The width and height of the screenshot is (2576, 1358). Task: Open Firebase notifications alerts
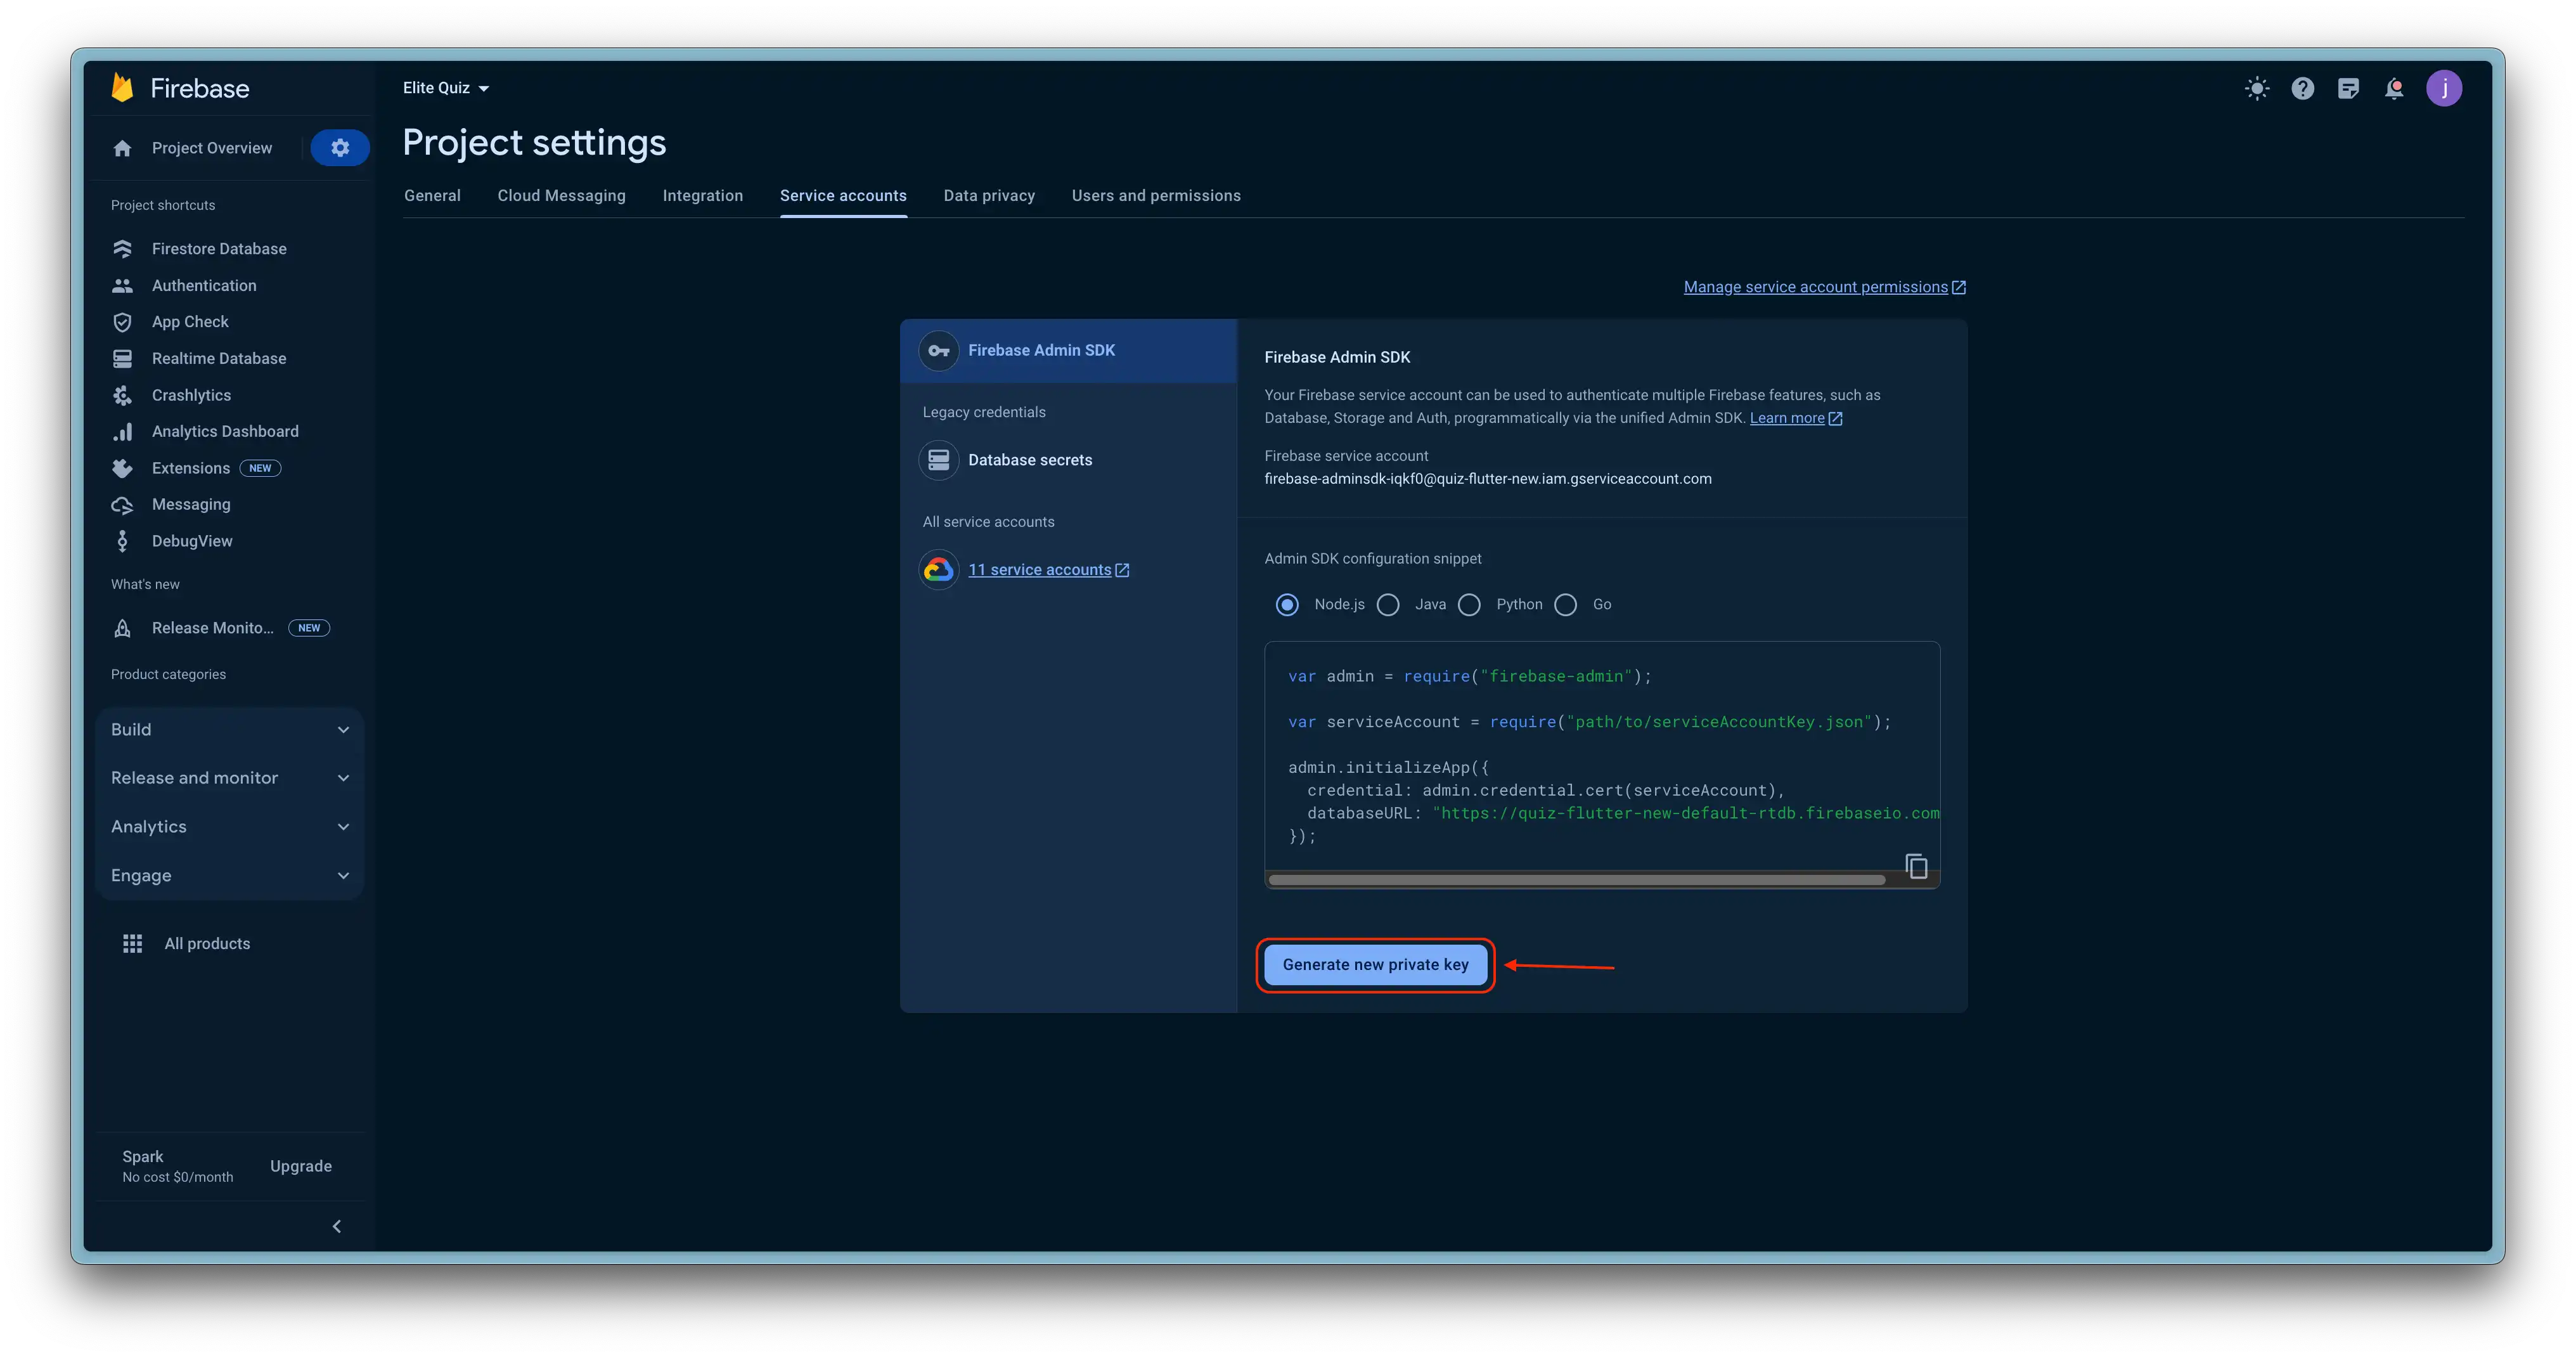(2394, 88)
